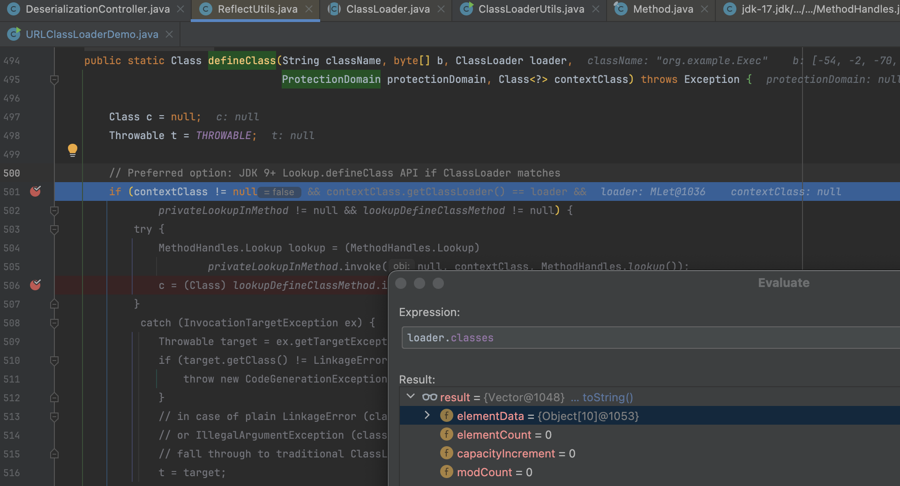The width and height of the screenshot is (900, 486).
Task: Expand the elementData node
Action: [x=427, y=415]
